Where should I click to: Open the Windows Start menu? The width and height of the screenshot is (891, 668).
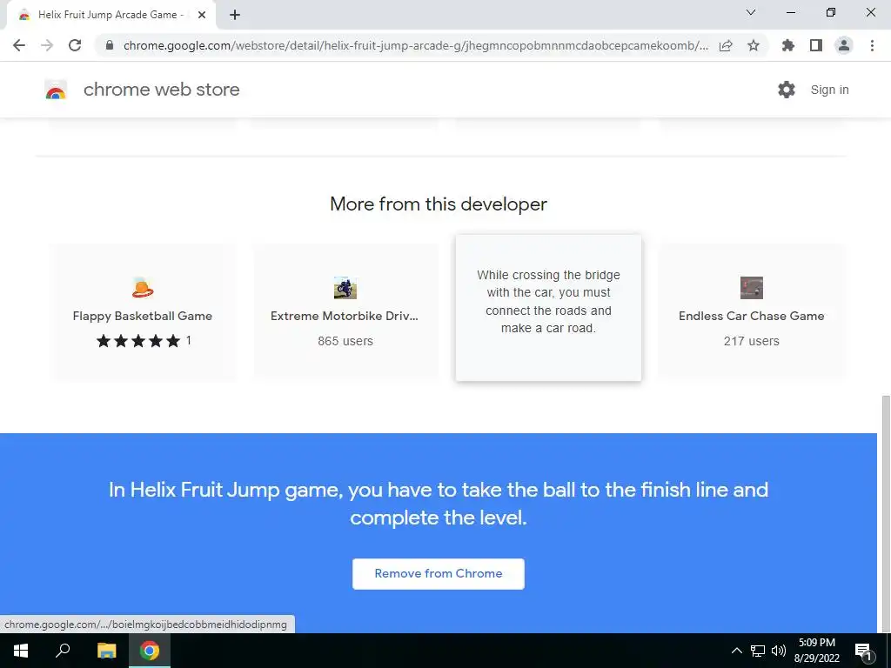[21, 651]
